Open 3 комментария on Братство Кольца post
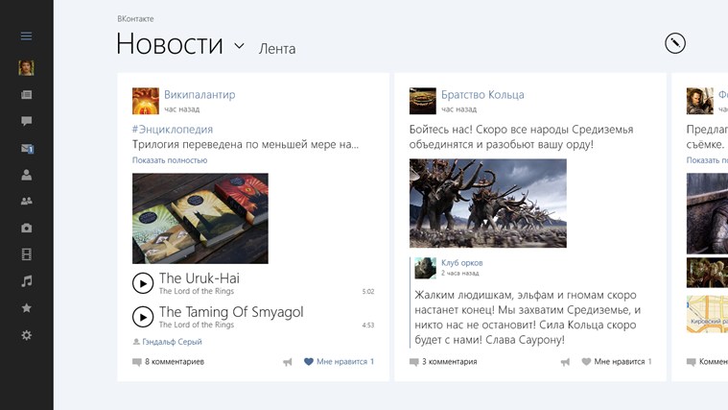 pos(443,362)
